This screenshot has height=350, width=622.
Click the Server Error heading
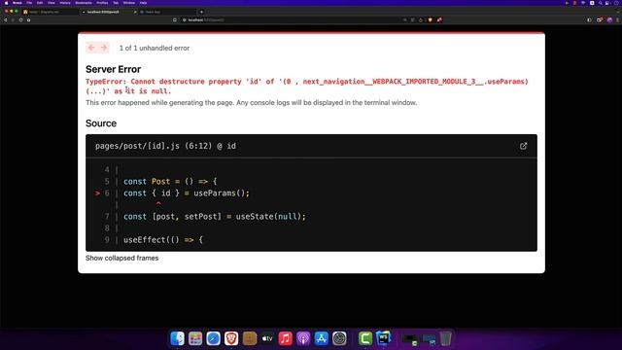(x=113, y=69)
